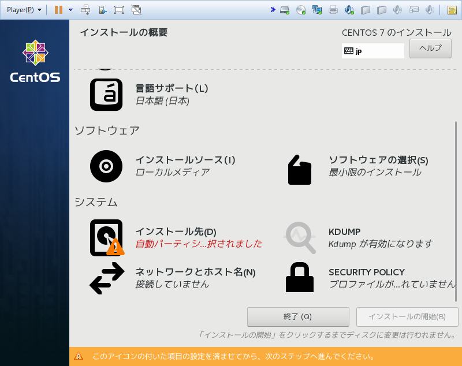
Task: Click the ネットワークとホスト名(N) title label
Action: coord(195,272)
